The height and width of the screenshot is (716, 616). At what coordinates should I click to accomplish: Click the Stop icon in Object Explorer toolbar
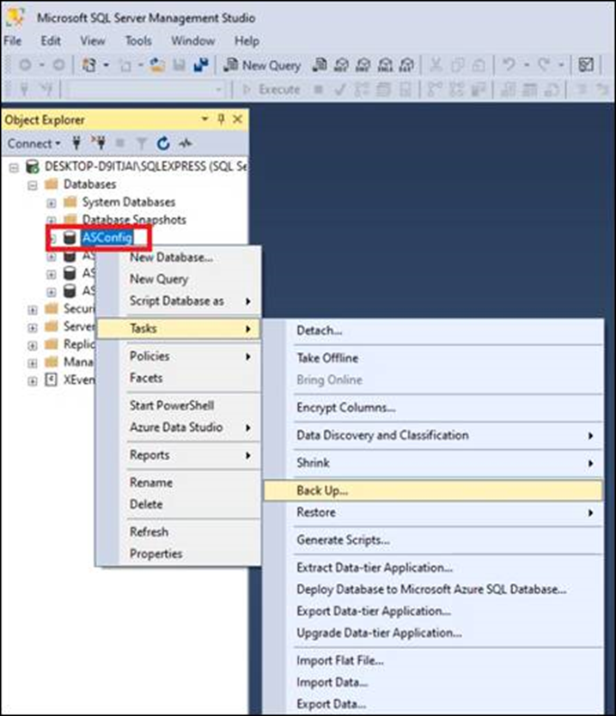coord(120,144)
